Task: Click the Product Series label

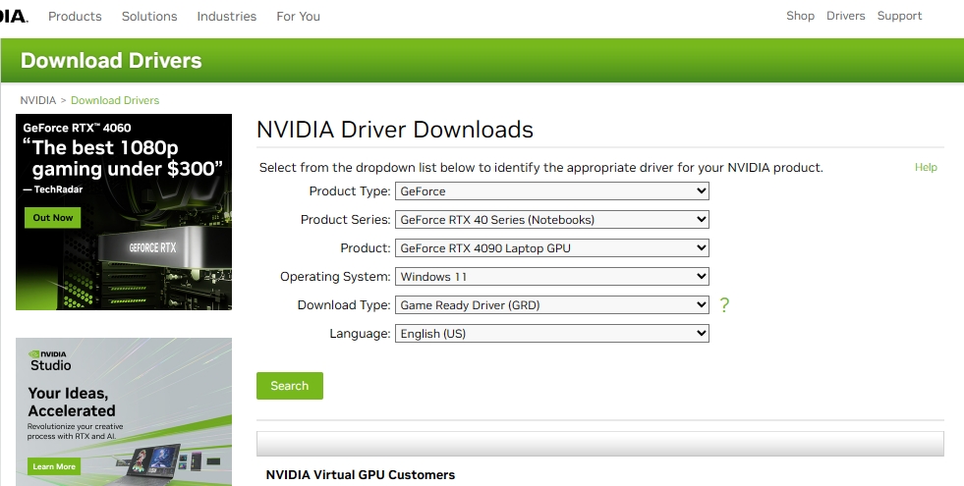Action: [346, 219]
